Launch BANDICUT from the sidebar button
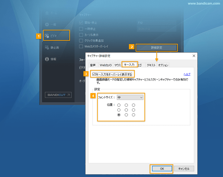The width and height of the screenshot is (223, 177). tap(58, 95)
